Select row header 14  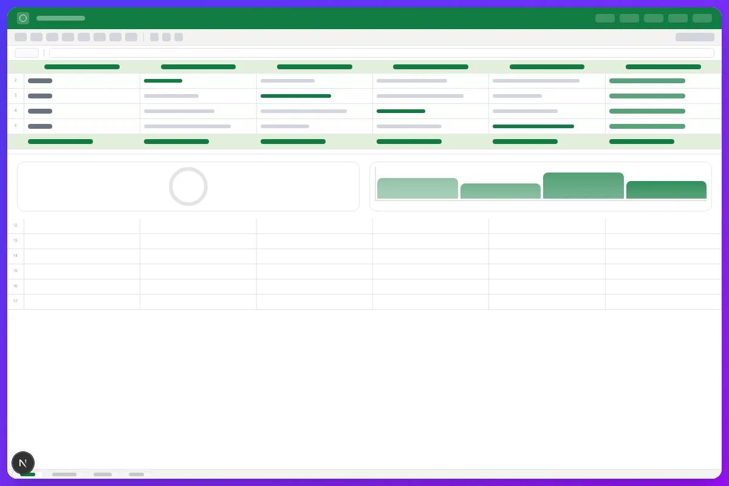click(x=16, y=256)
